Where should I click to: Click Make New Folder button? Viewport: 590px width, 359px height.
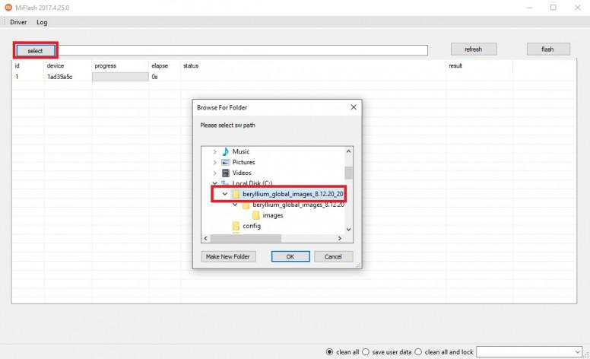click(228, 256)
